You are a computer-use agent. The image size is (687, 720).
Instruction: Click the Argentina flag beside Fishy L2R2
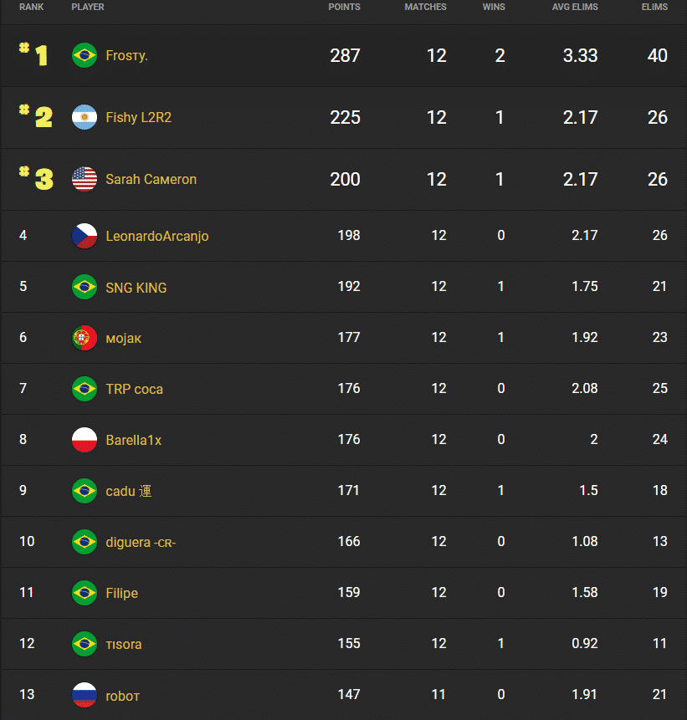84,117
